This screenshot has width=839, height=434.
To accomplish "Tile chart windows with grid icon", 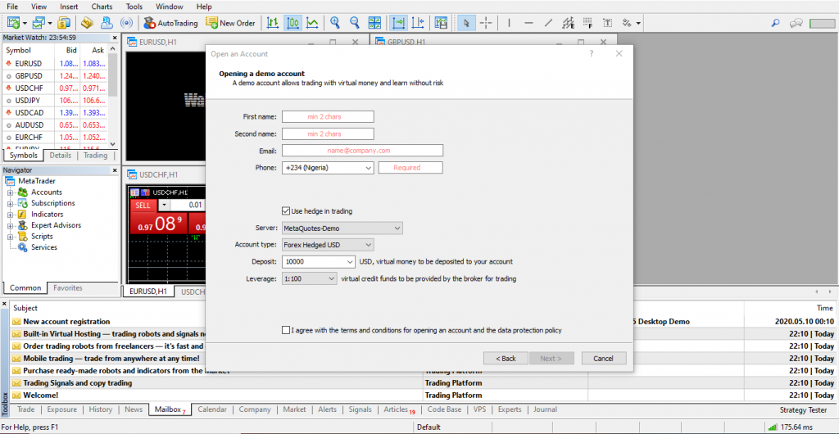I will (374, 23).
